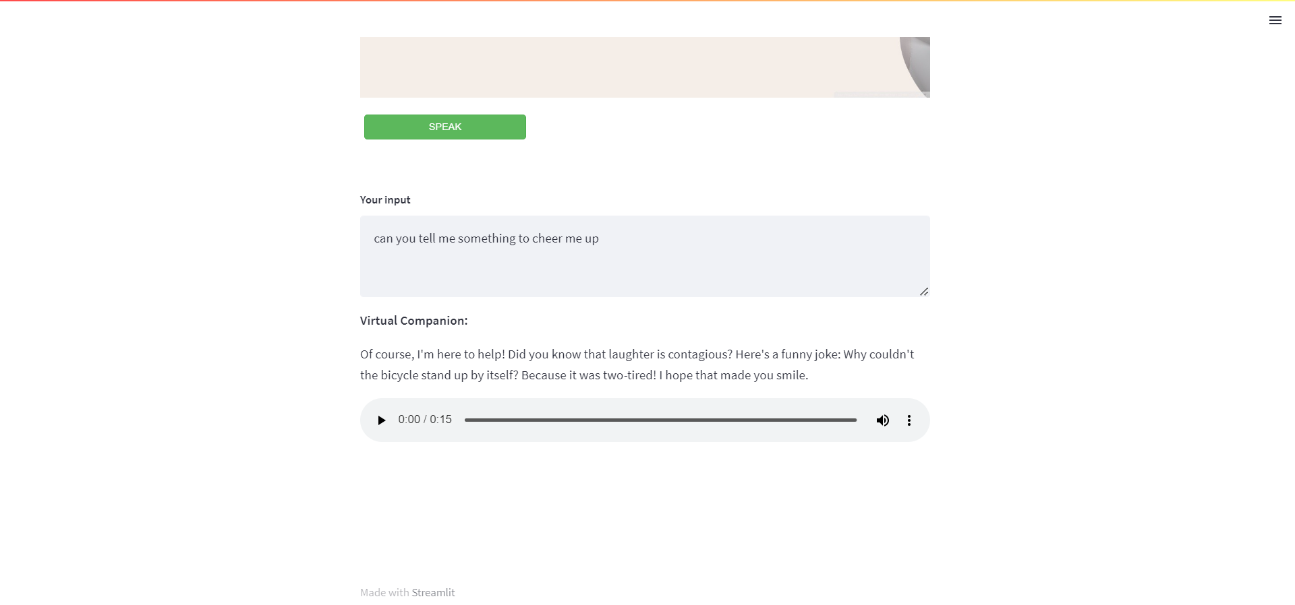
Task: Click the audio progress bar near its middle
Action: coord(661,420)
